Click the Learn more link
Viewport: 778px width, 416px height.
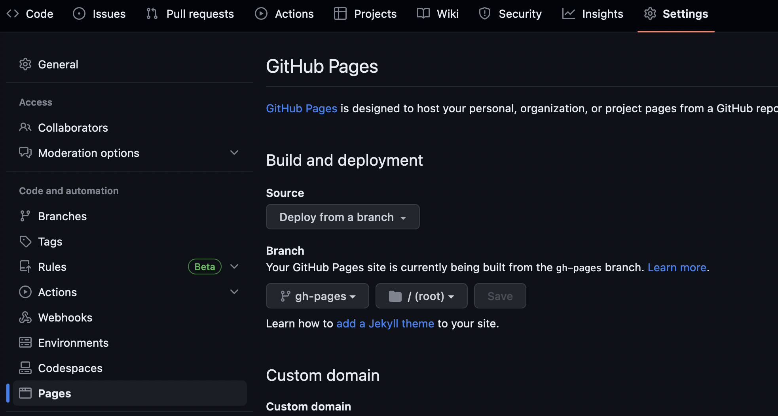coord(677,267)
